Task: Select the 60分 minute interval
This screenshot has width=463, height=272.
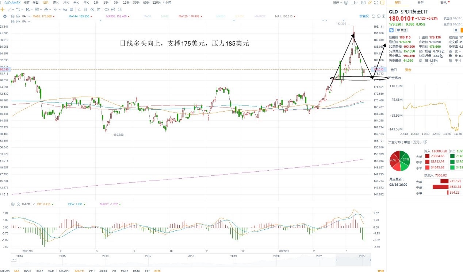Action: point(146,3)
